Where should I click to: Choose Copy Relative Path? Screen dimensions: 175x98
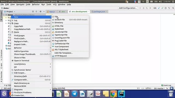[31, 29]
